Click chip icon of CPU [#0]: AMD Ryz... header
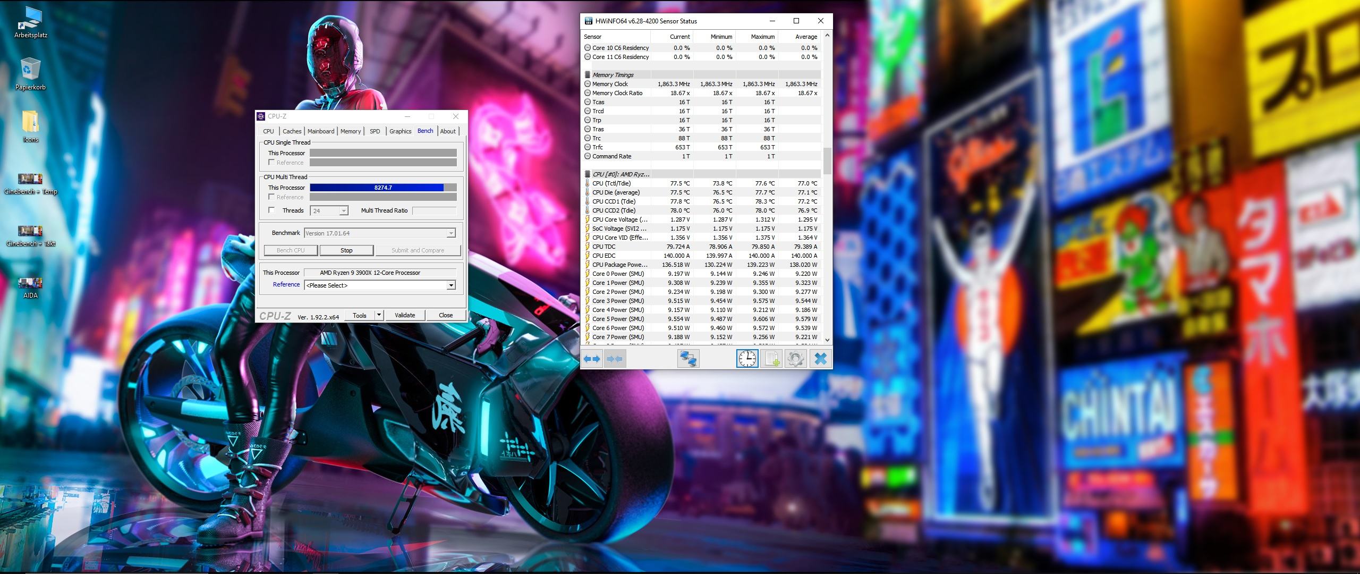Image resolution: width=1360 pixels, height=574 pixels. [x=587, y=174]
